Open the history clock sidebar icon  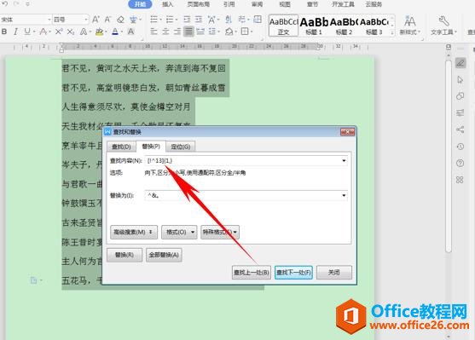coord(461,147)
